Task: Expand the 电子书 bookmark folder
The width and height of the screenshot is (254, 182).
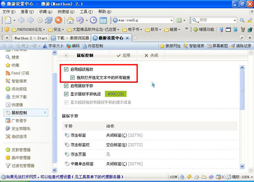Action: click(x=132, y=30)
